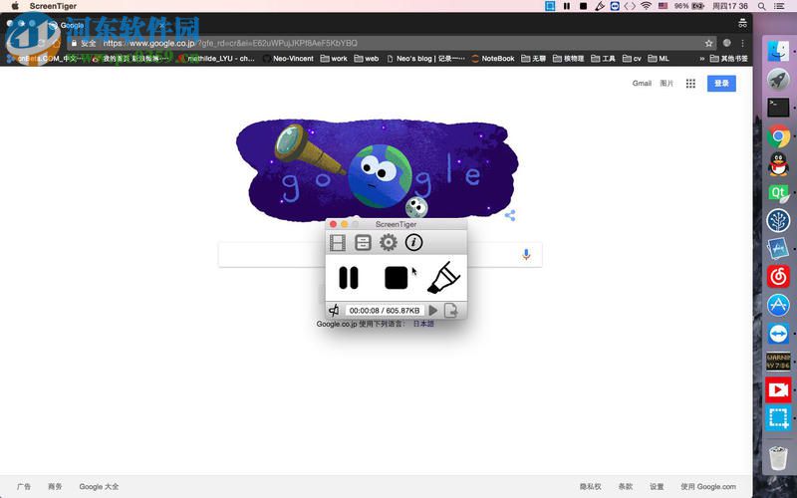Open the work bookmarks folder

(334, 59)
